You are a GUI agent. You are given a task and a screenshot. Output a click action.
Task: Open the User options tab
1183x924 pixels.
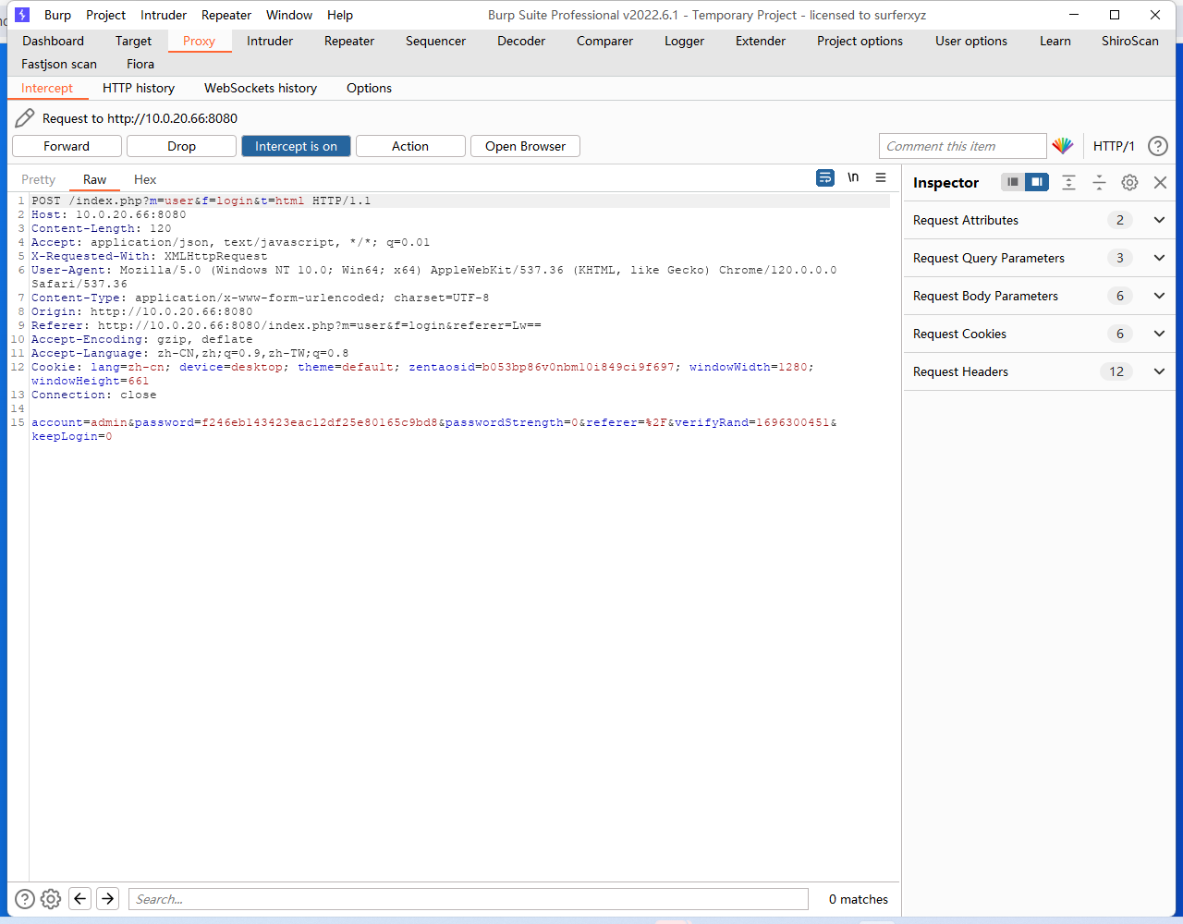click(x=971, y=41)
